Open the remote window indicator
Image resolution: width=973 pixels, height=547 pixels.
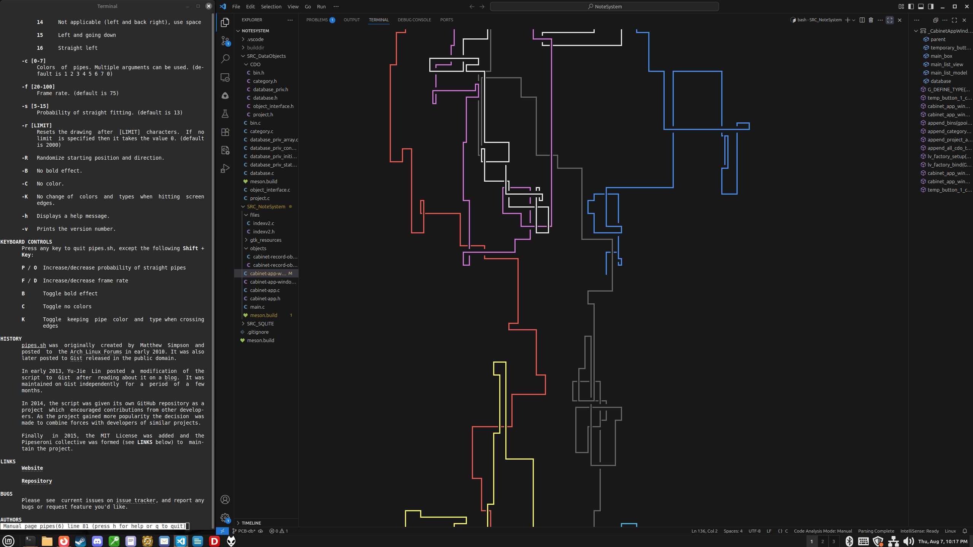pyautogui.click(x=222, y=531)
